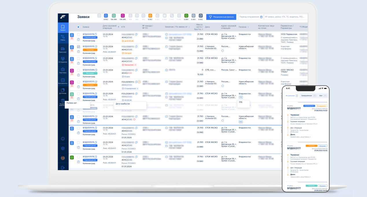367x197 pixels.
Task: Sort by the Заказчик / По заказу от arrow
Action: [x=189, y=27]
